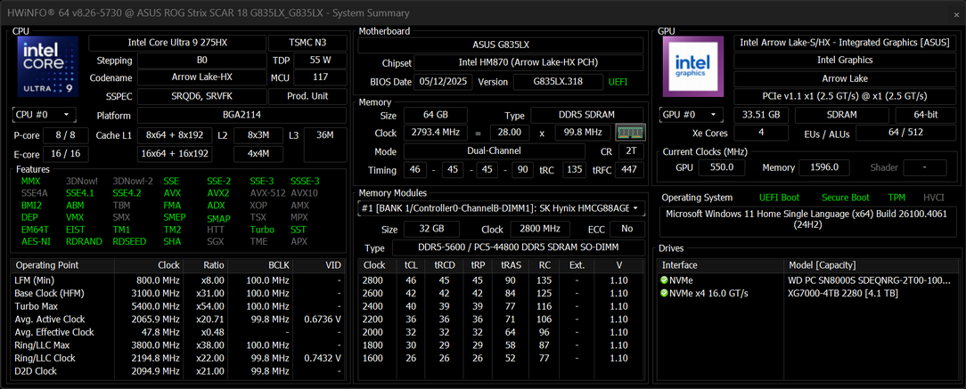Click the TPM status indicator
This screenshot has width=966, height=389.
896,198
